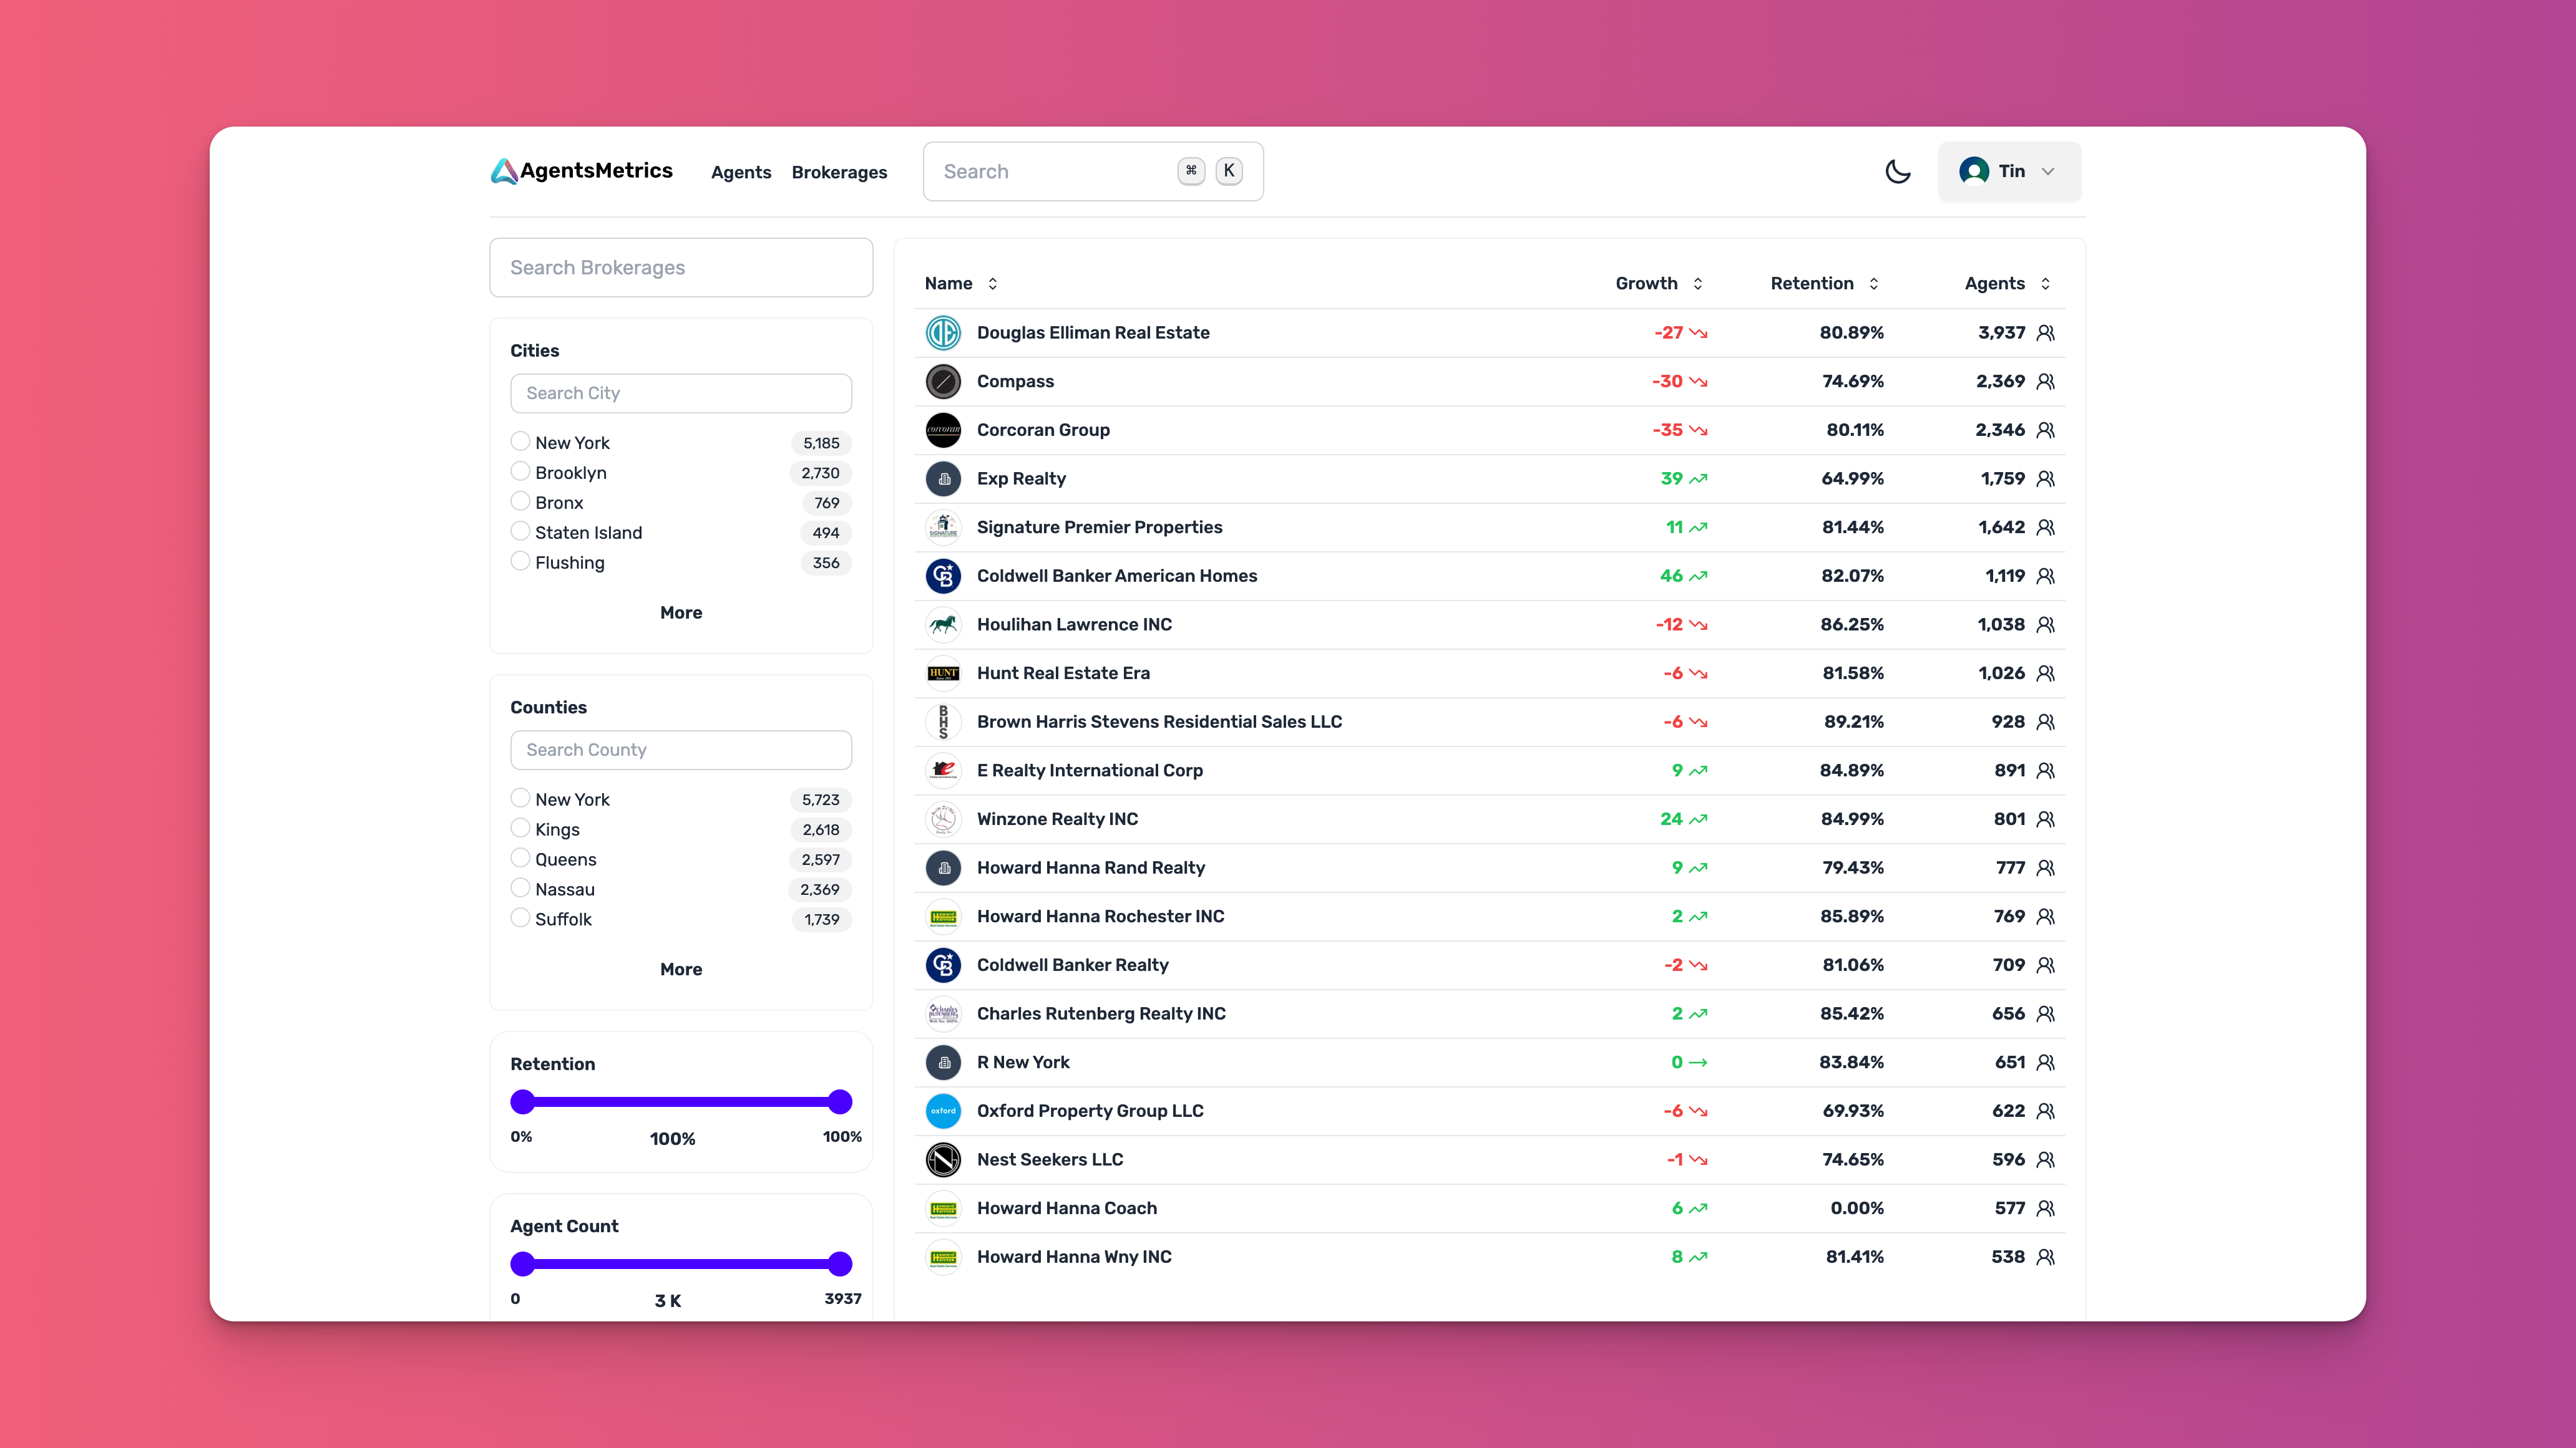Focus the Search Brokerages field
Screen dimensions: 2576x1448
point(681,268)
